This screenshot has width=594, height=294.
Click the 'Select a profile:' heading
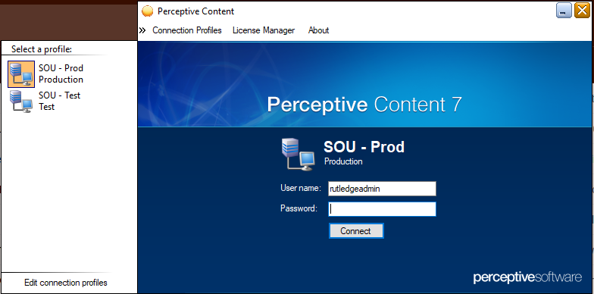pyautogui.click(x=42, y=49)
